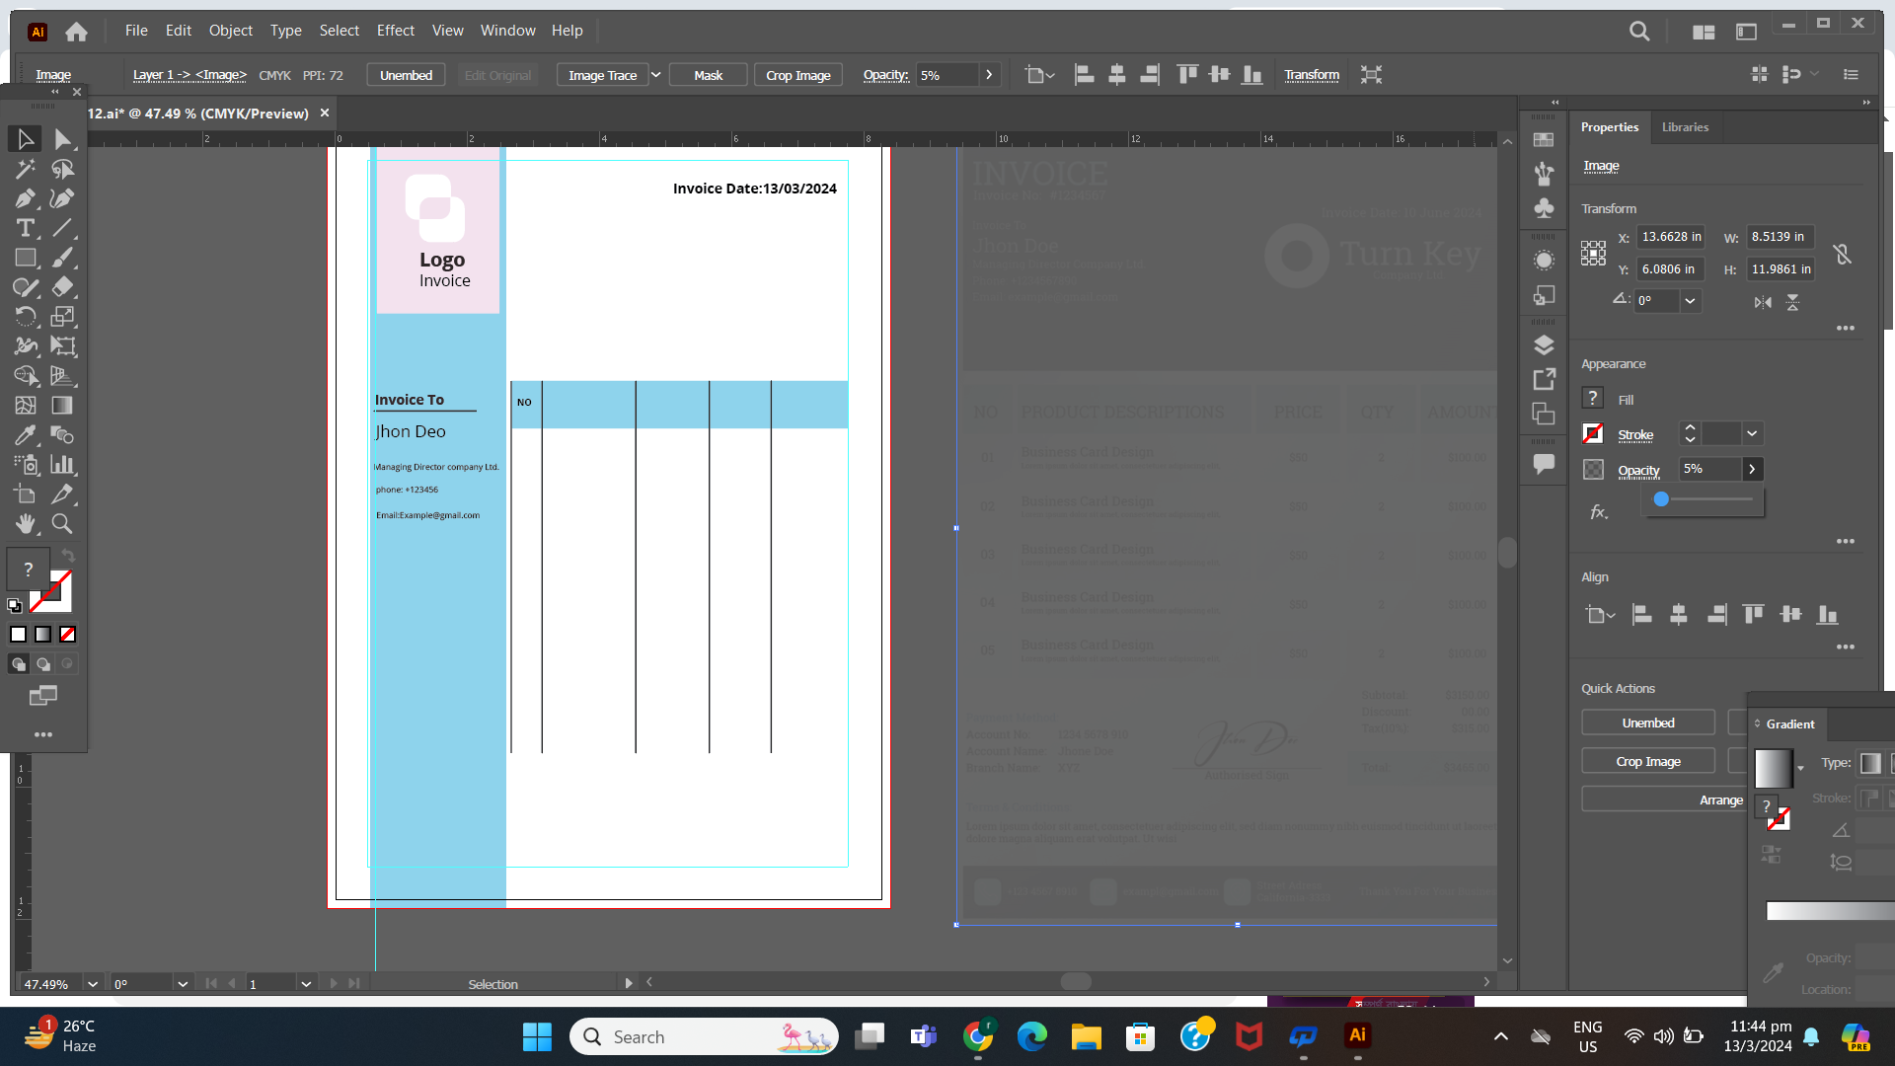The height and width of the screenshot is (1066, 1895).
Task: Click Isolate Selected Object icon in control bar
Action: coord(1371,75)
